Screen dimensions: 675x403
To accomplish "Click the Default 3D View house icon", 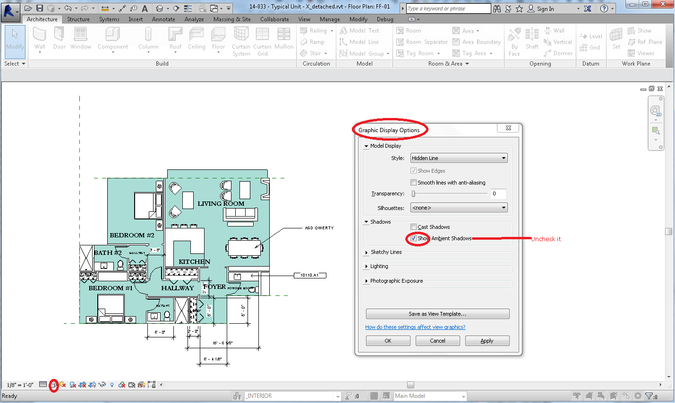I will click(159, 8).
